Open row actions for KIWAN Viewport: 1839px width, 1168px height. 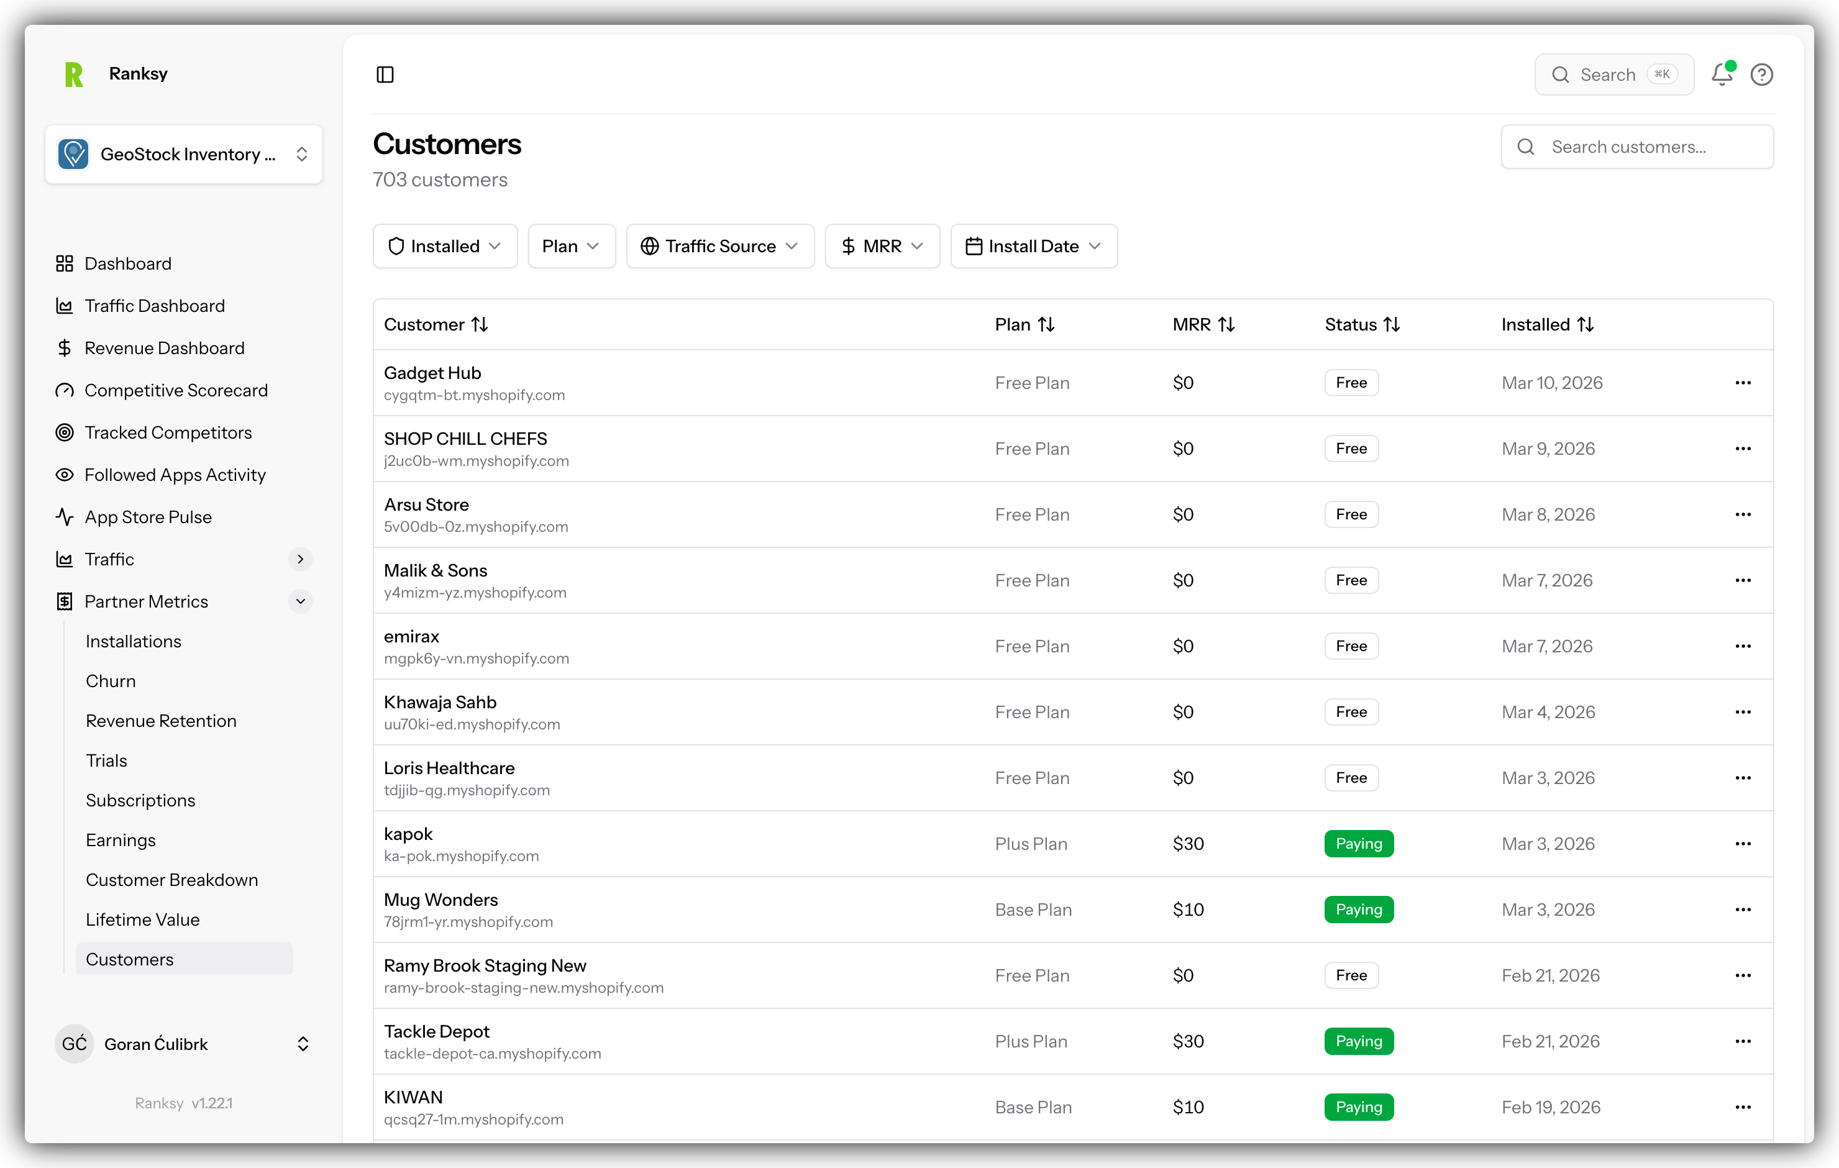click(1743, 1107)
